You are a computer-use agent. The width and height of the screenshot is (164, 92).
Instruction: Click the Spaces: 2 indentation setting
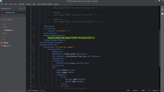point(156,90)
